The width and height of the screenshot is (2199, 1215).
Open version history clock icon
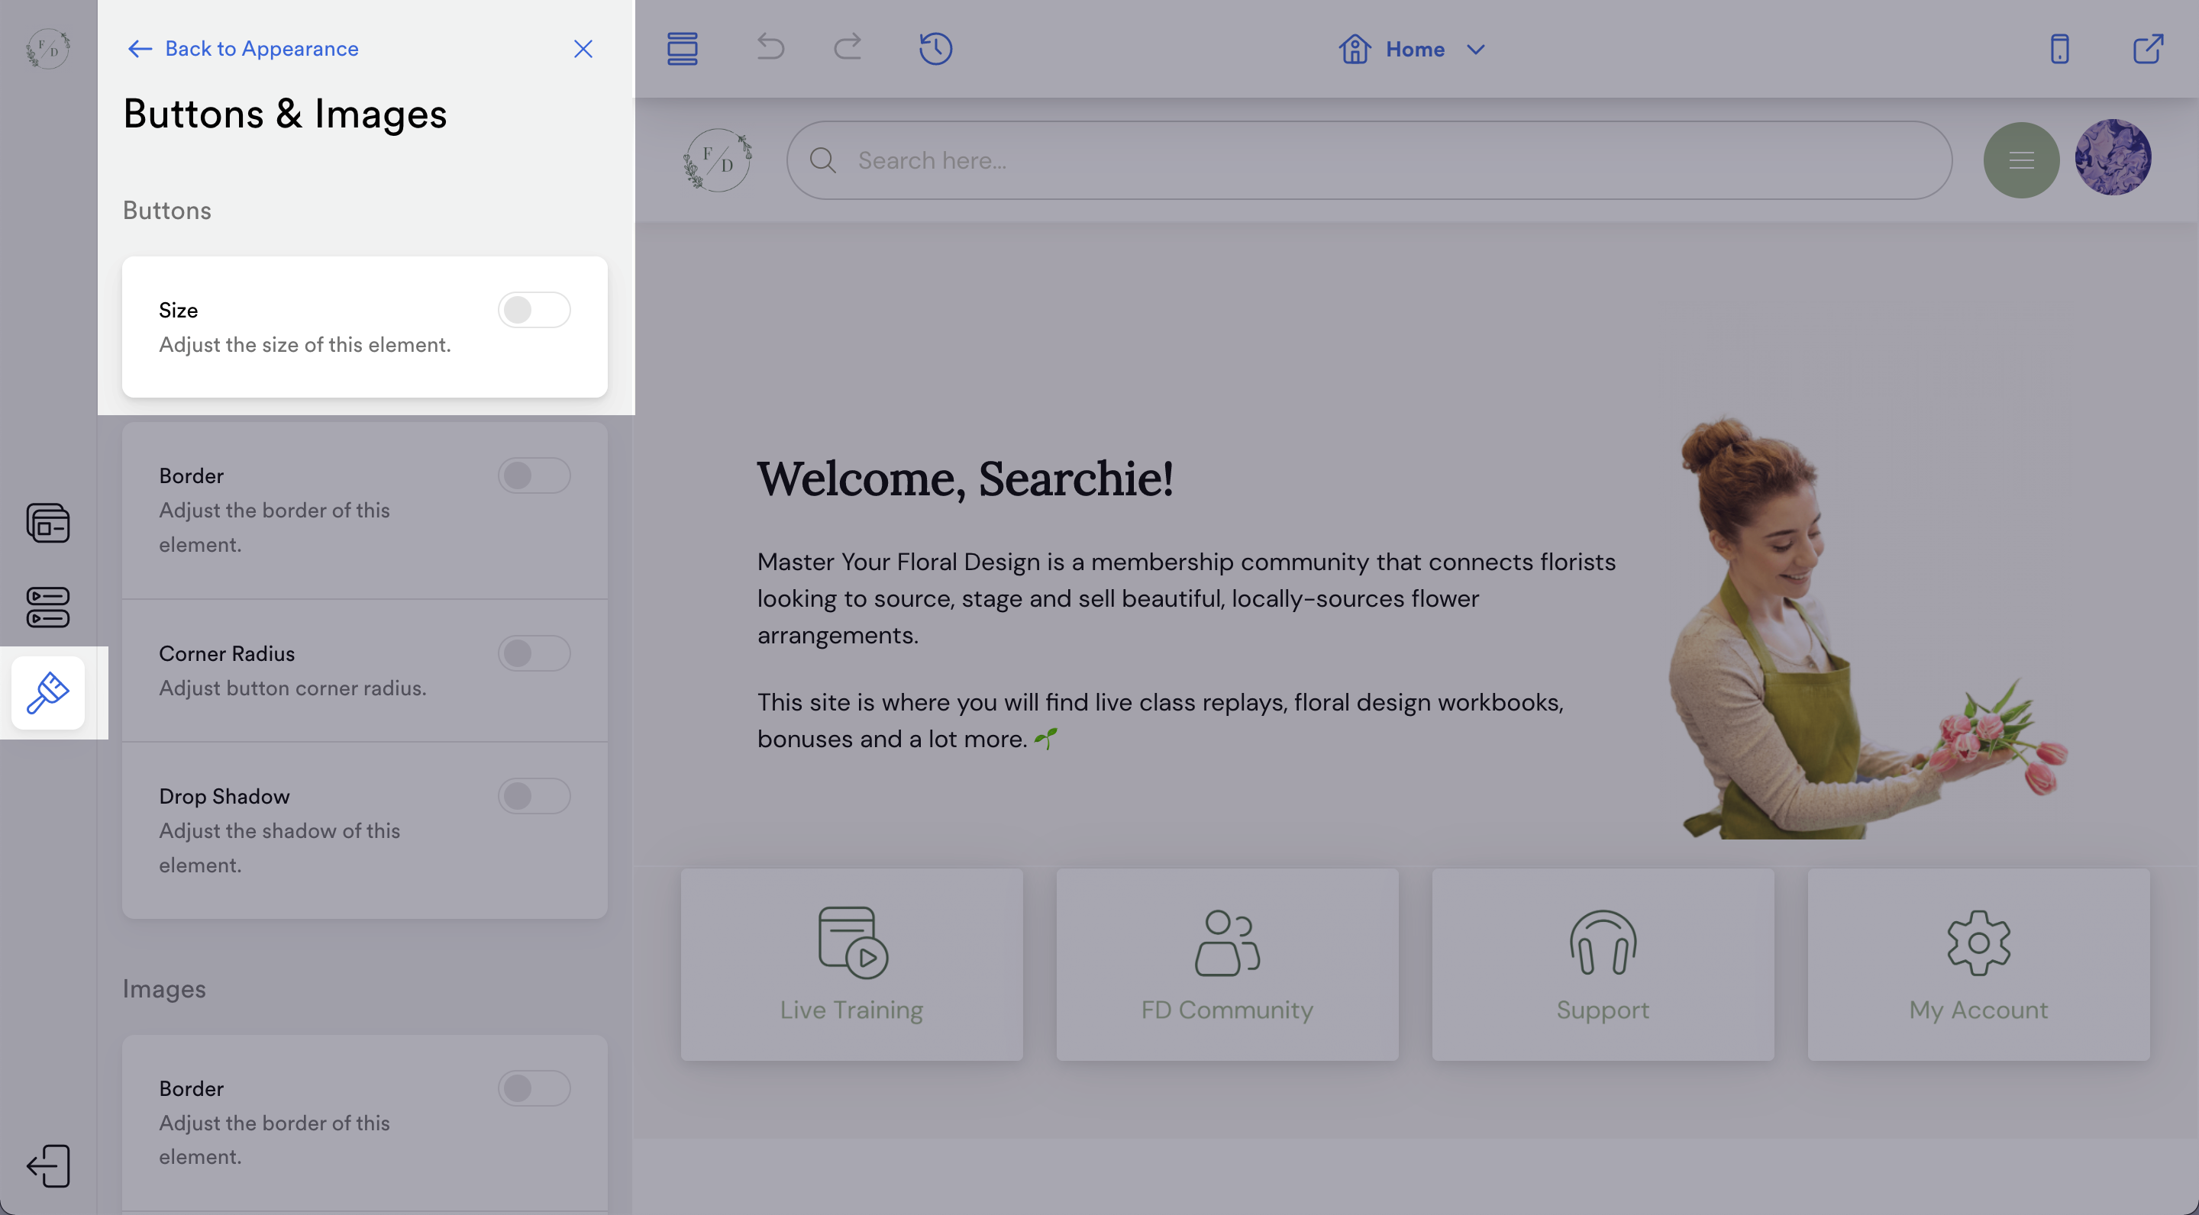coord(935,49)
